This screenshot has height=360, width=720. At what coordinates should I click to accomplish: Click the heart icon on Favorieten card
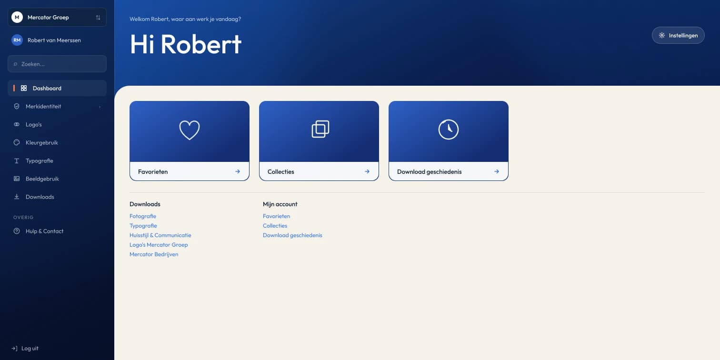tap(190, 130)
